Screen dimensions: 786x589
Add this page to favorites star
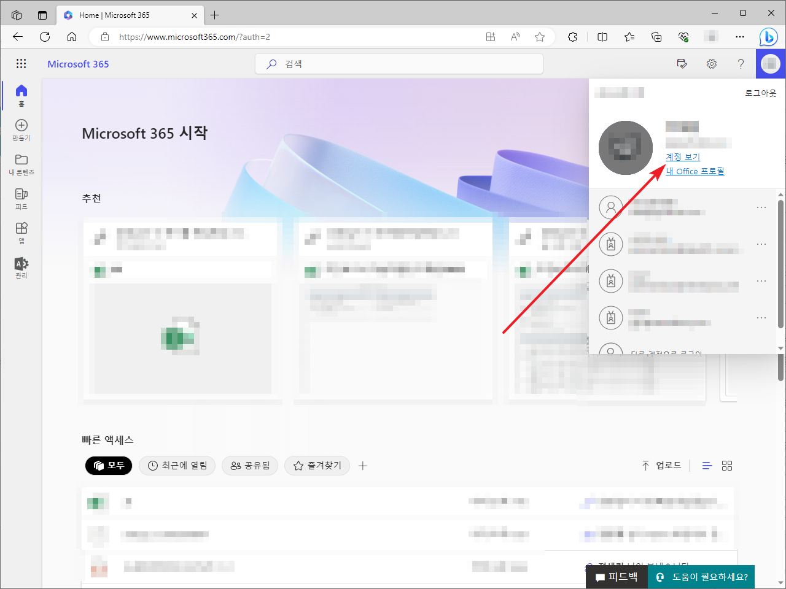point(540,37)
